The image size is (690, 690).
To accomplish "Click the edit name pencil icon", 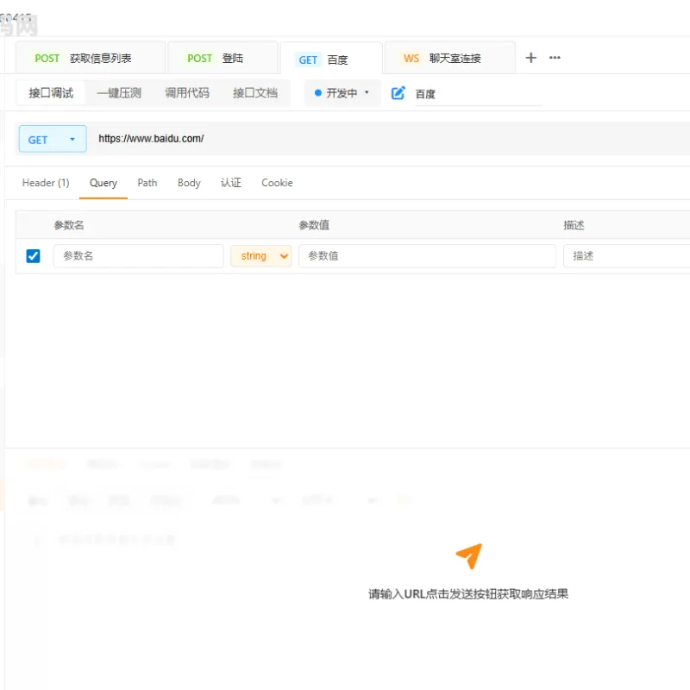I will point(398,93).
